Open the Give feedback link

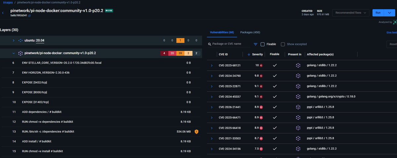click(392, 32)
